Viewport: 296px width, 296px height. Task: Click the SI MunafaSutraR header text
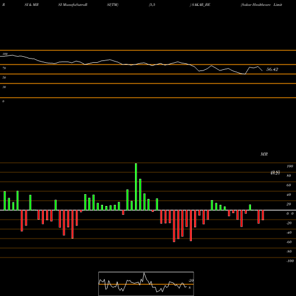click(73, 5)
